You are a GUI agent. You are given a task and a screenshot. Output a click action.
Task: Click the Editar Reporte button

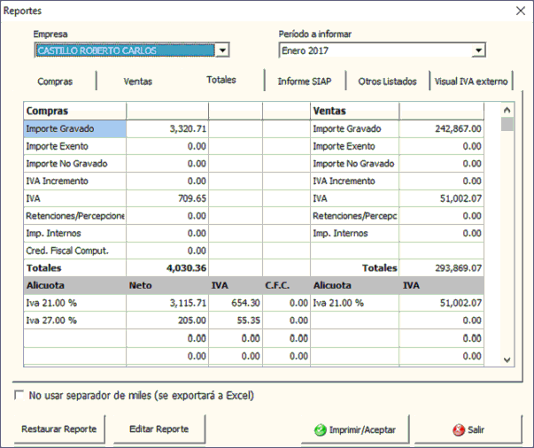coord(160,429)
